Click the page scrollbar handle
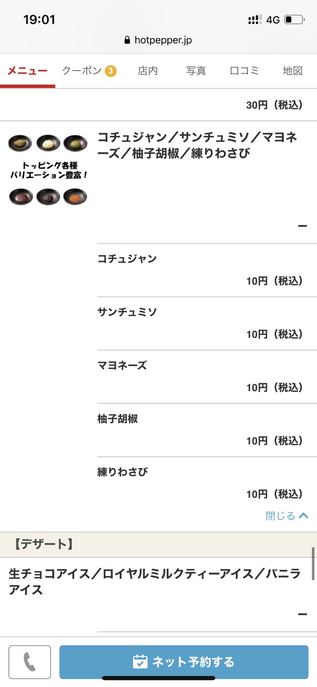 313,564
